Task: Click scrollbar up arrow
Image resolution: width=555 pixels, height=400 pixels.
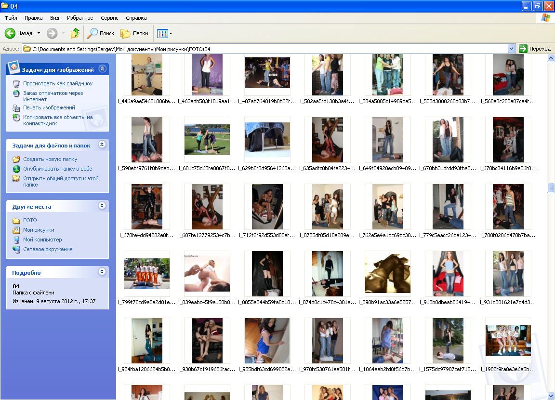Action: click(550, 58)
